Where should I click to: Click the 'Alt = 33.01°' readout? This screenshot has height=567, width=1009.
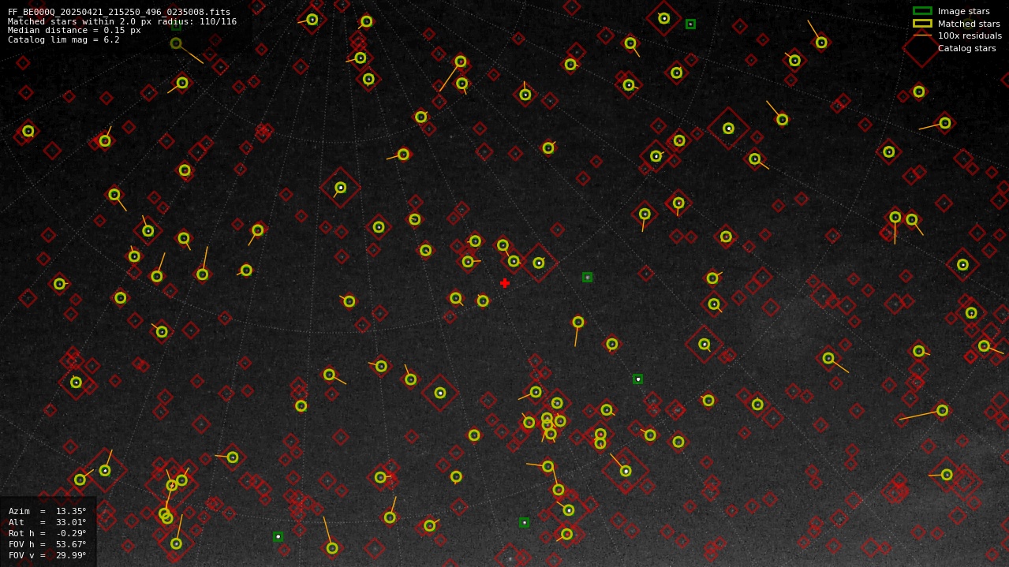(47, 523)
